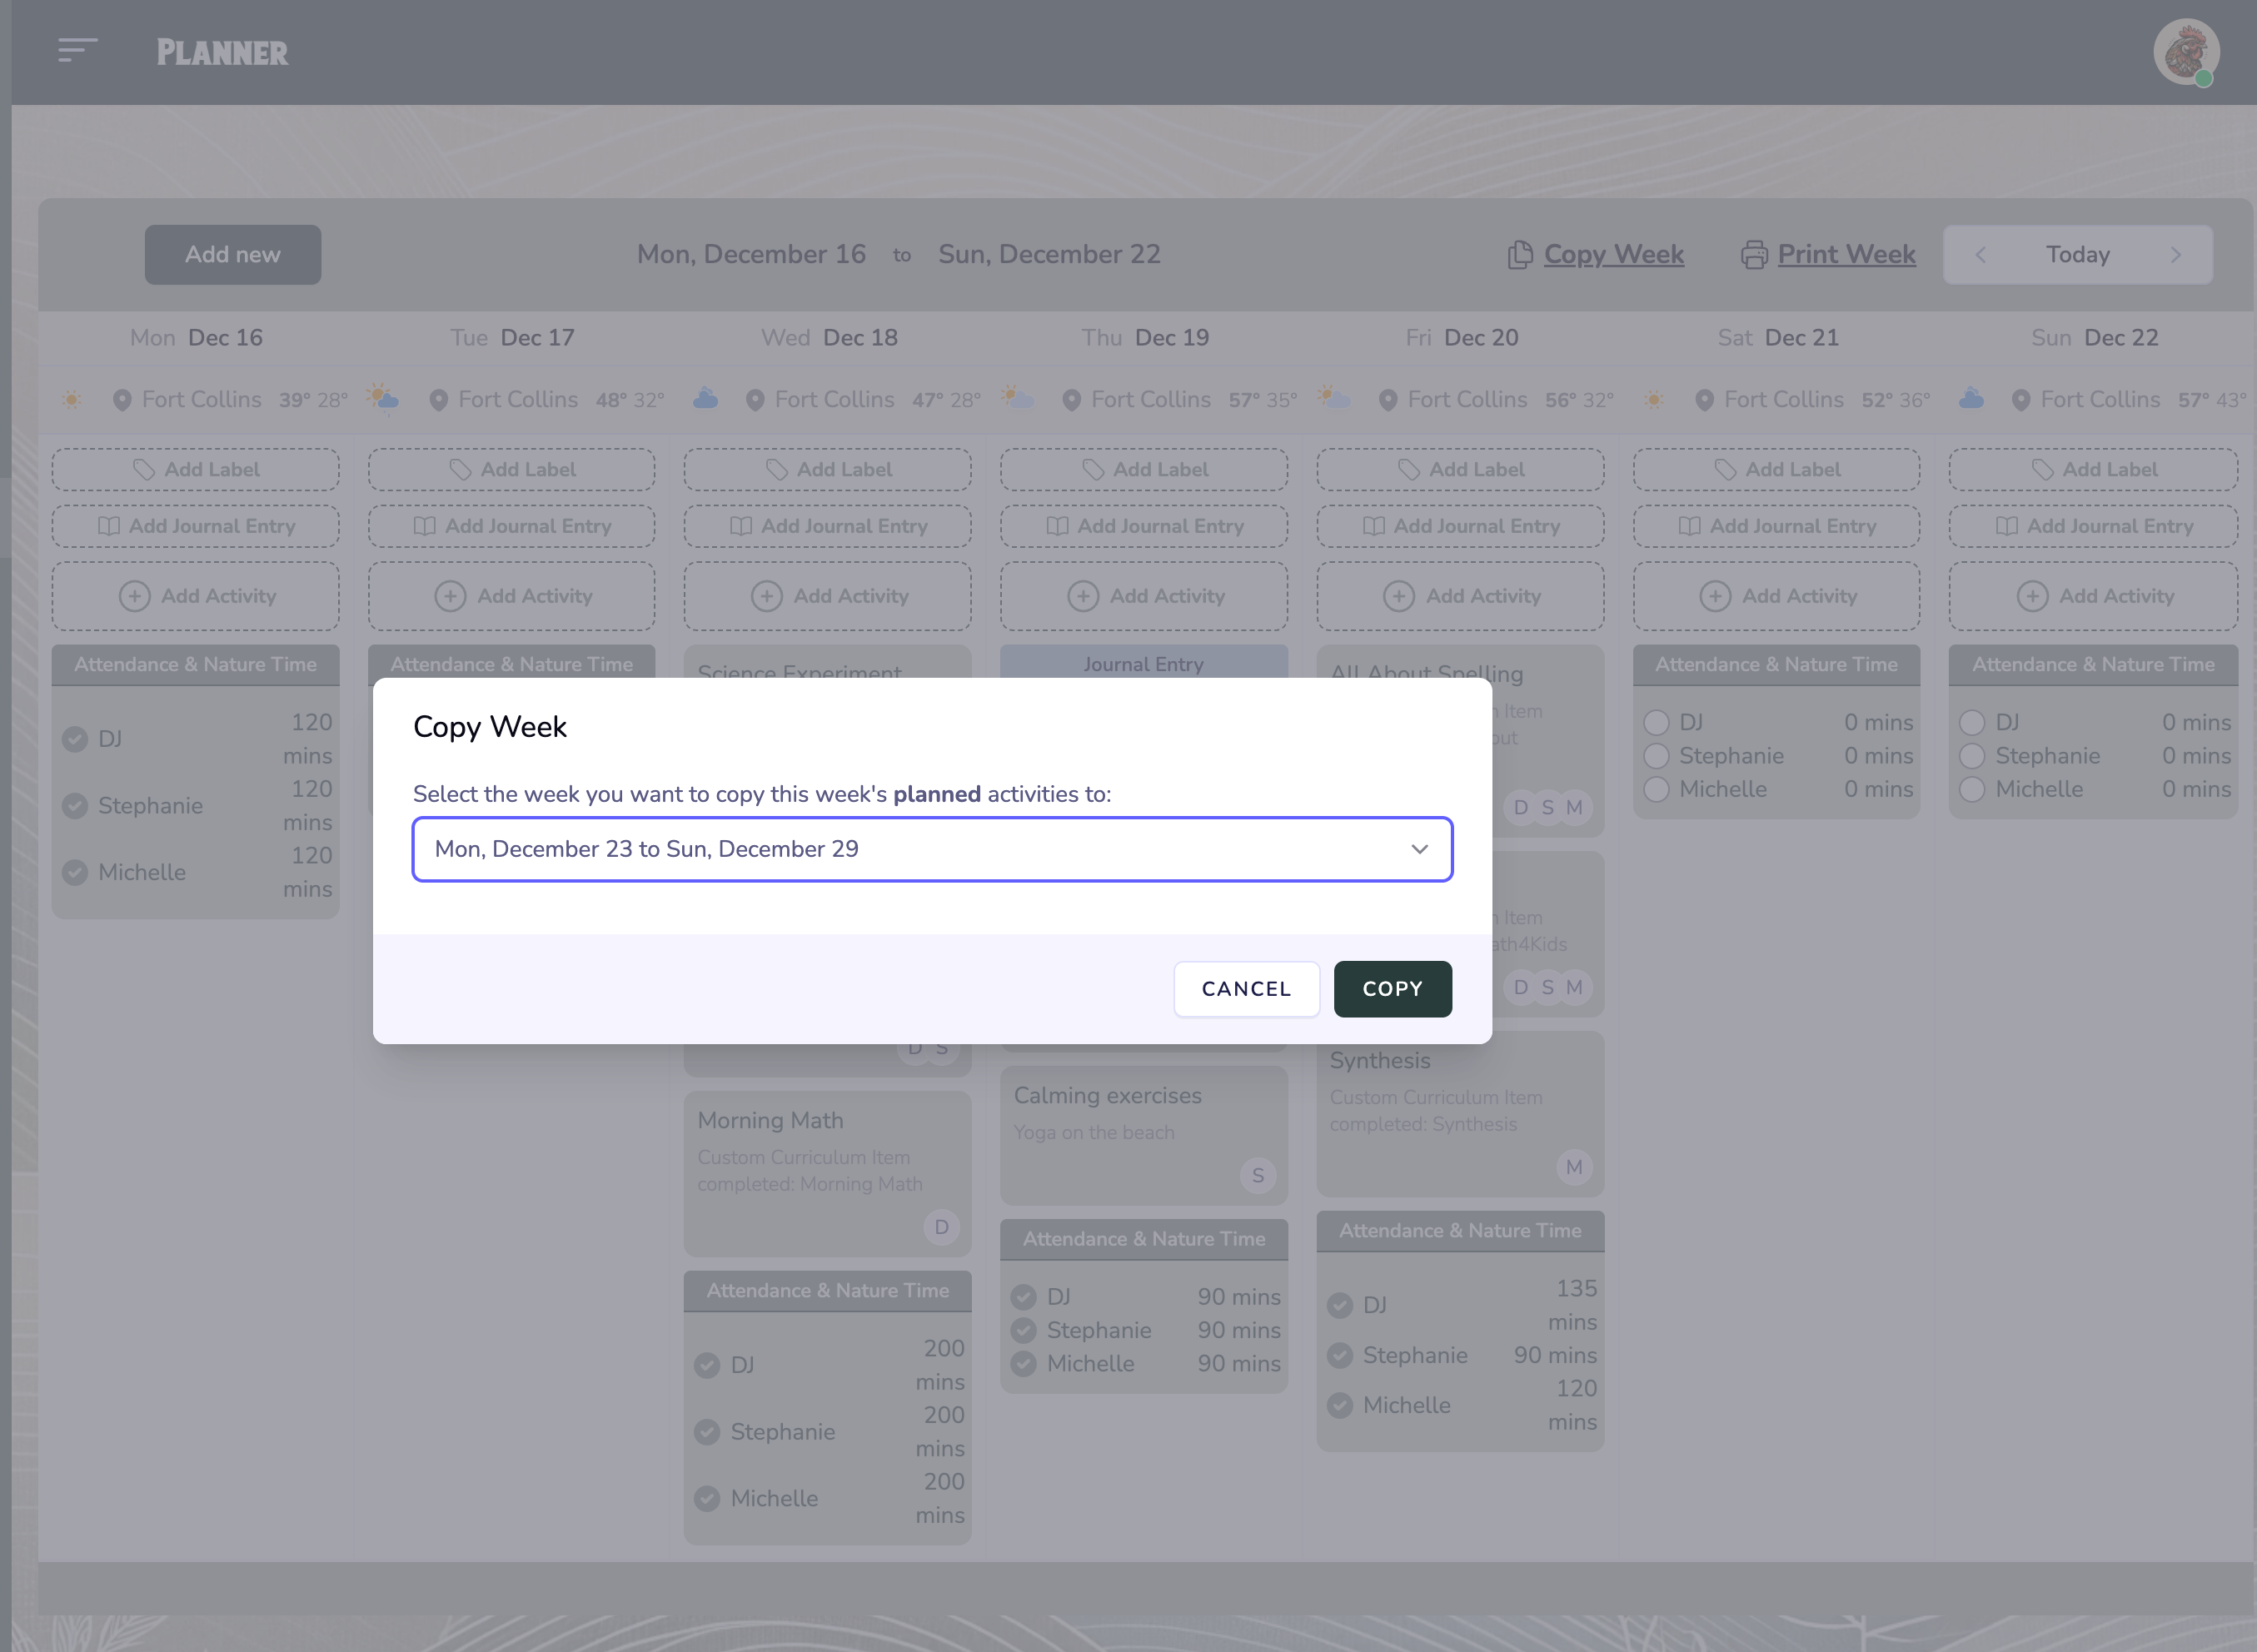The height and width of the screenshot is (1652, 2257).
Task: Add an activity on Wednesday Dec 18
Action: [828, 596]
